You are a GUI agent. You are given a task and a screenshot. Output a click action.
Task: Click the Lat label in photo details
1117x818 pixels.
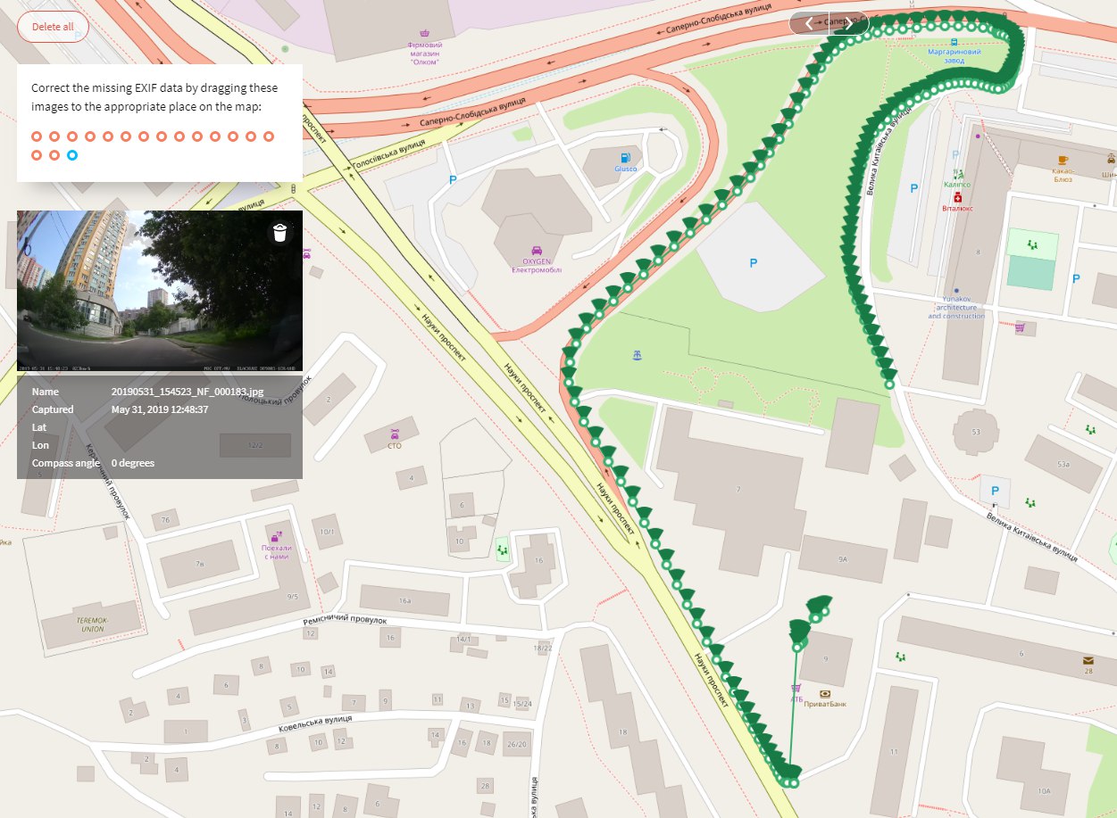(x=38, y=427)
